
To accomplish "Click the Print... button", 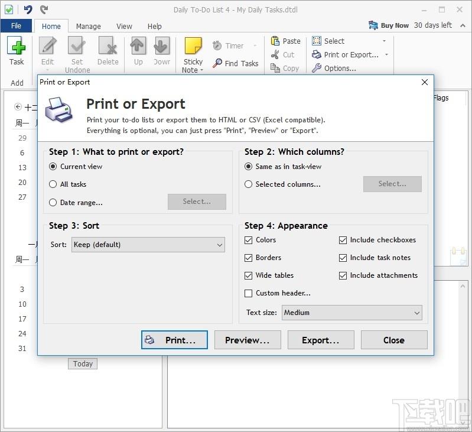I will (175, 340).
